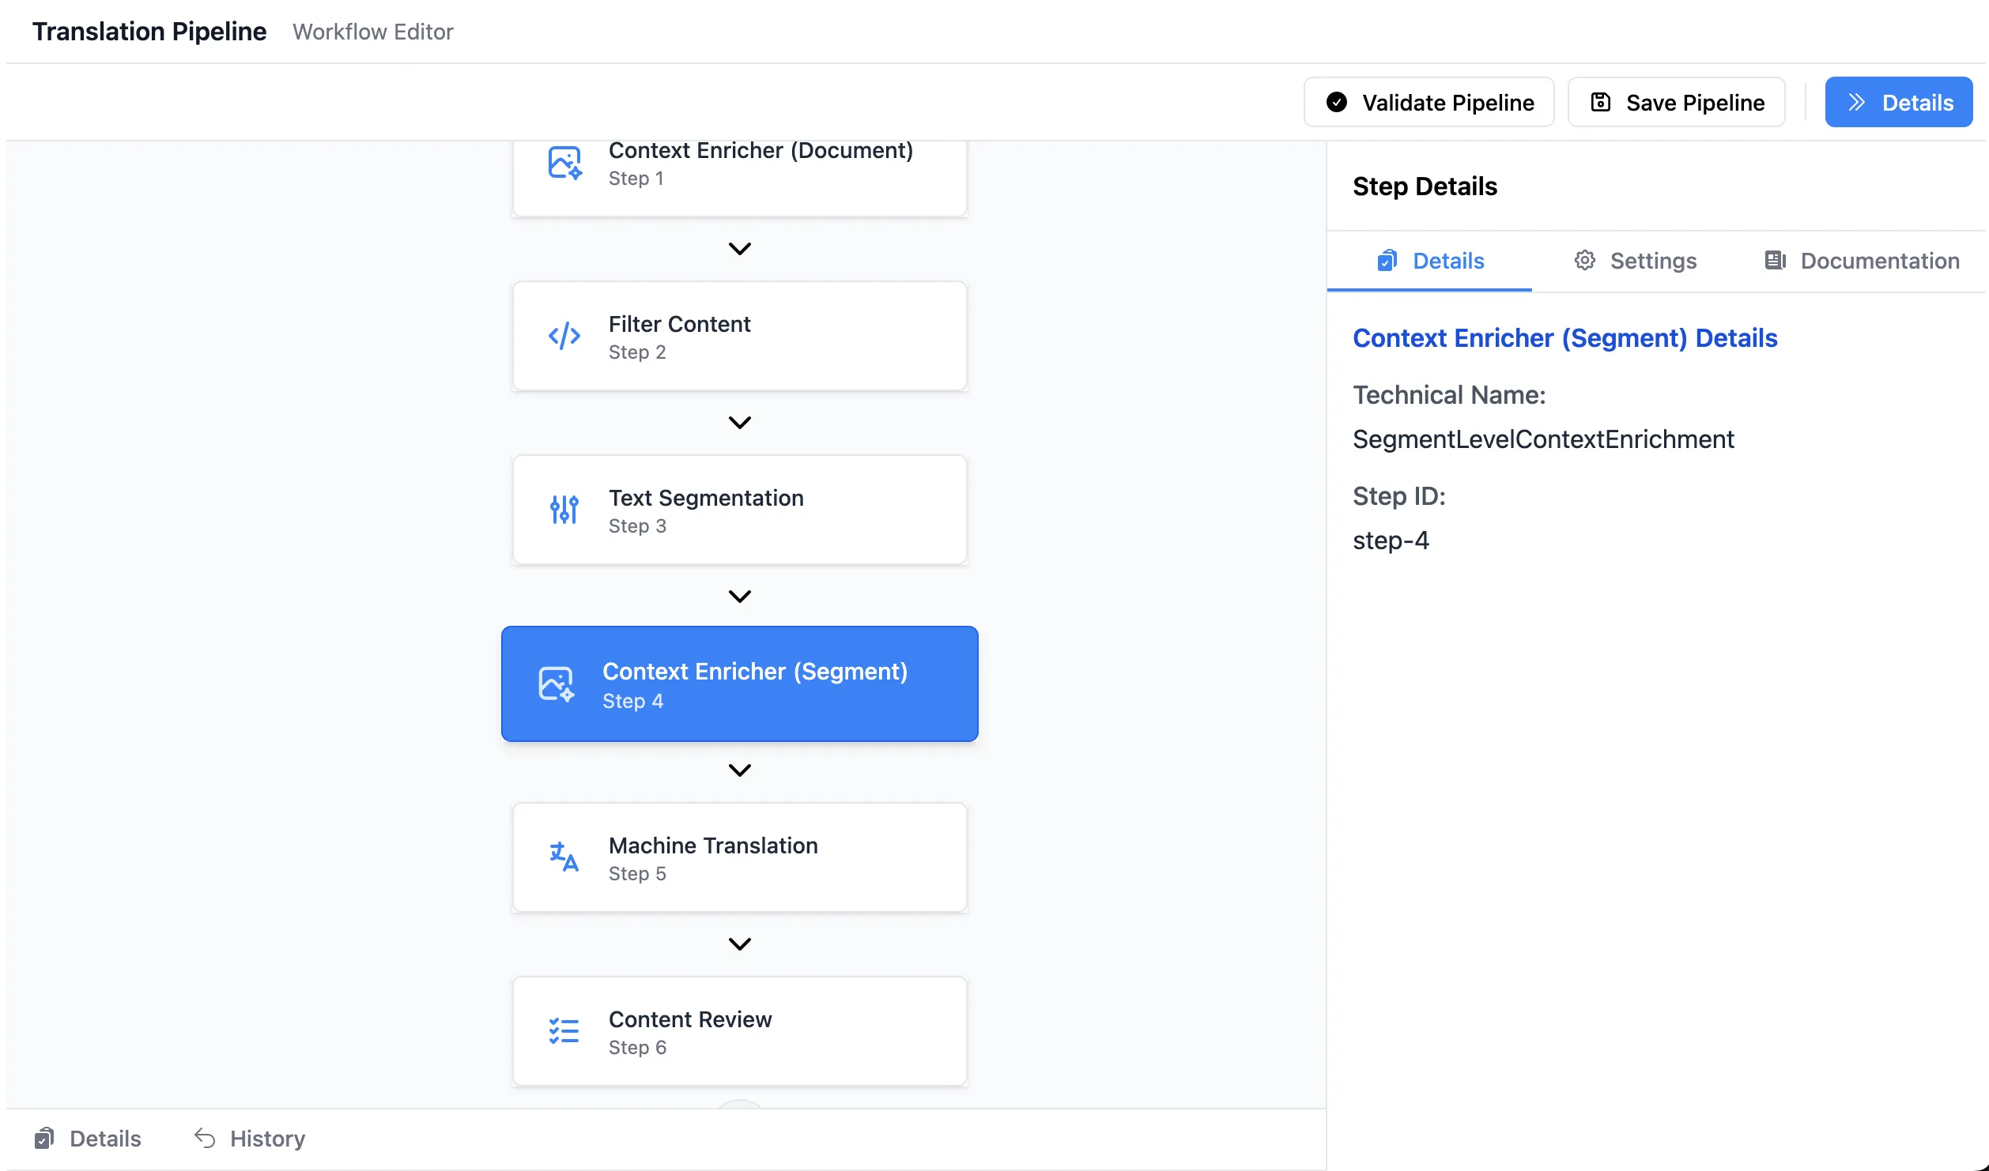The height and width of the screenshot is (1171, 1989).
Task: Click the Context Enricher (Segment) step icon
Action: click(556, 683)
